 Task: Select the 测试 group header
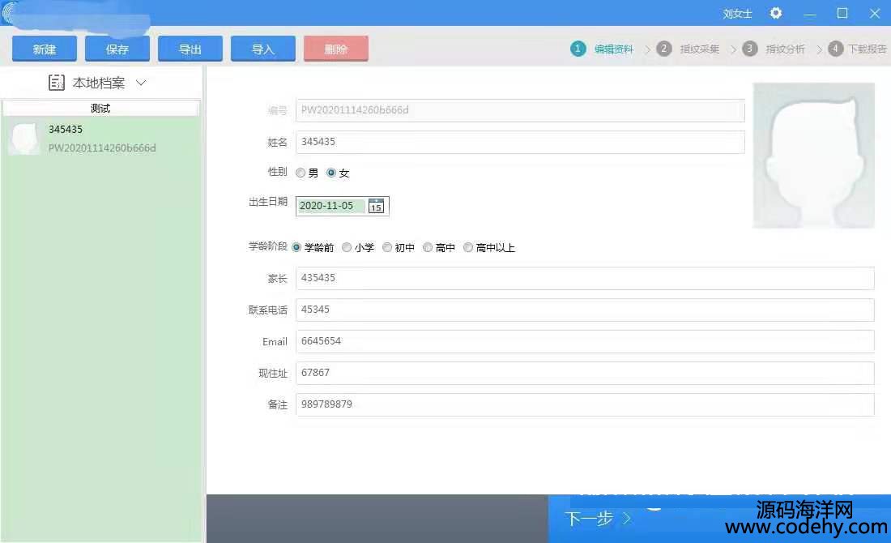coord(101,108)
